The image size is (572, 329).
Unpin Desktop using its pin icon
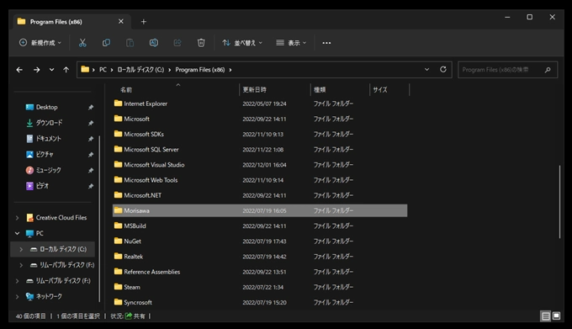click(x=91, y=107)
